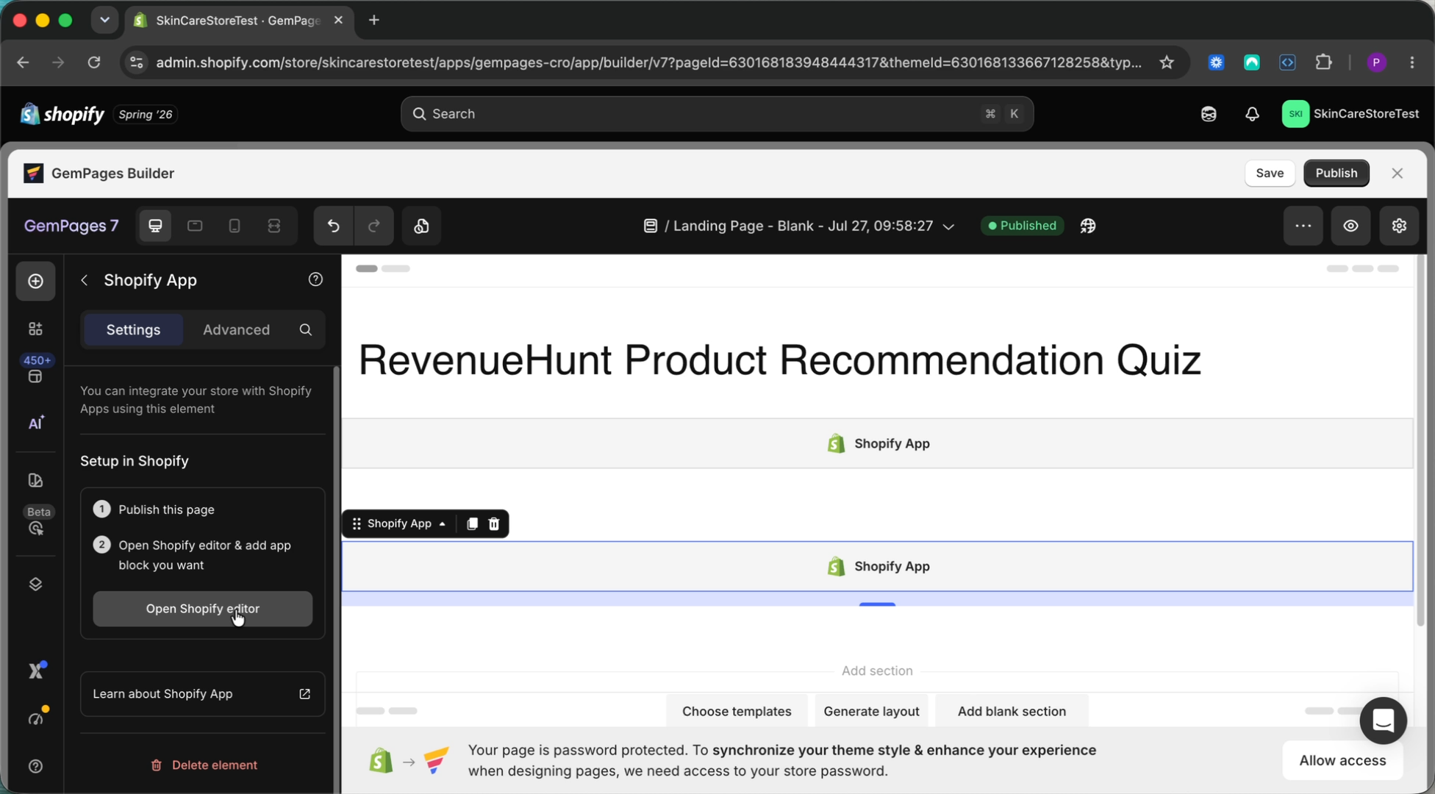1435x794 pixels.
Task: Select the highlighted second Shopify App block
Action: point(877,566)
